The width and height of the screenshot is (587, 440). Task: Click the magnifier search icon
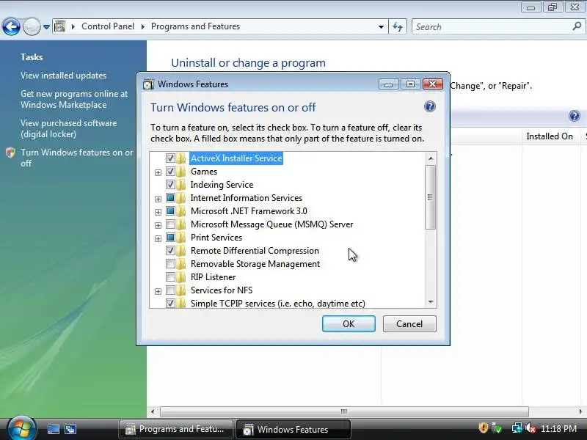coord(577,26)
